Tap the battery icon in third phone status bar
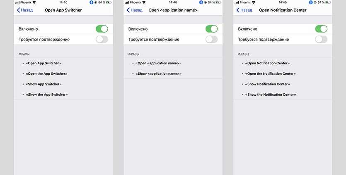Screen dimensions: 346x175 coord(328,2)
